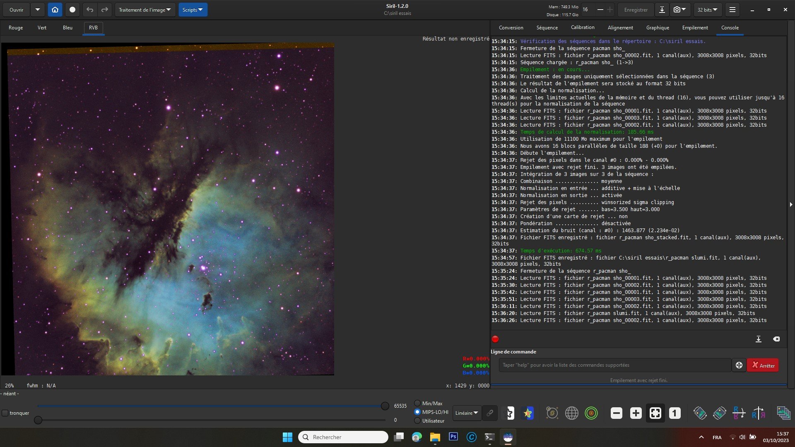Enable the tronquer checkbox
Screen dimensions: 795x447
[5, 413]
